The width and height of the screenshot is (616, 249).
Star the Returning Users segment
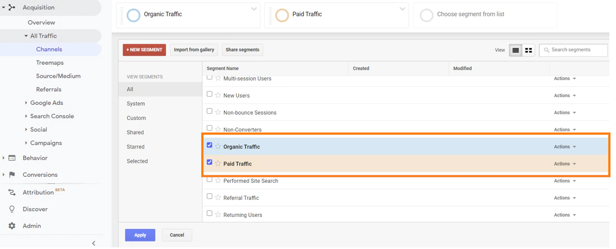(x=218, y=215)
